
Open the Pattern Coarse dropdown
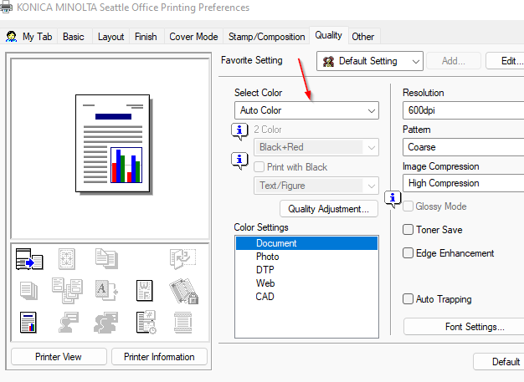(463, 147)
